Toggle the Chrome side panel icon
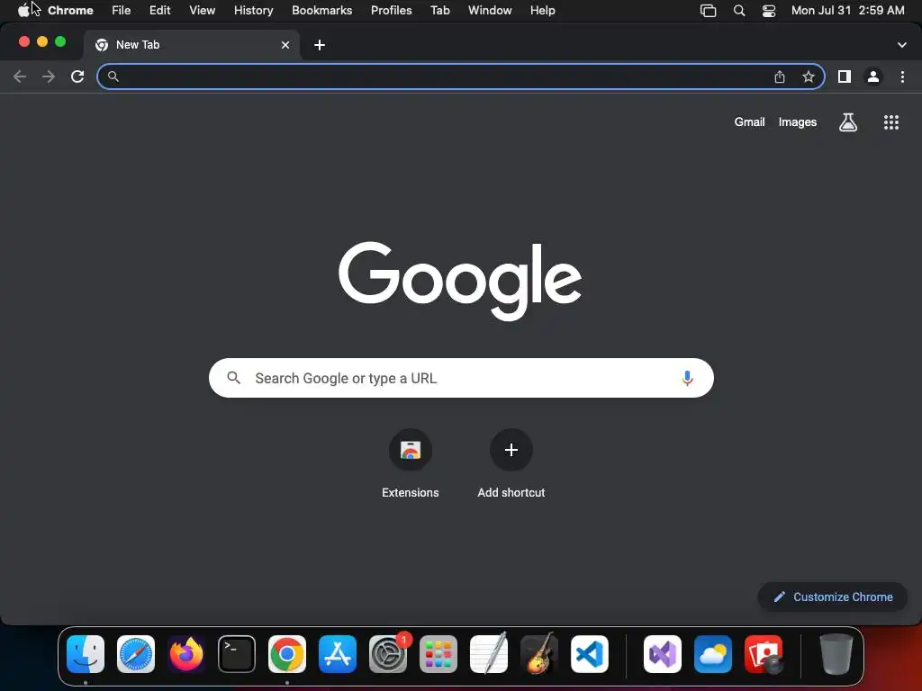Image resolution: width=922 pixels, height=691 pixels. [x=845, y=76]
